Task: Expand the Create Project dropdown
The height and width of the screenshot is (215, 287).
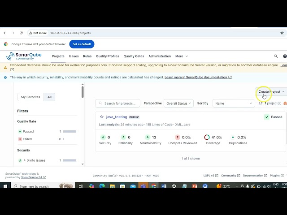Action: coord(271,91)
